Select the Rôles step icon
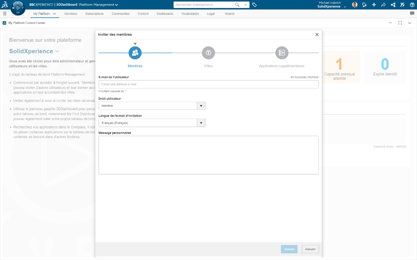Viewport: 417px width, 260px height. (x=208, y=53)
